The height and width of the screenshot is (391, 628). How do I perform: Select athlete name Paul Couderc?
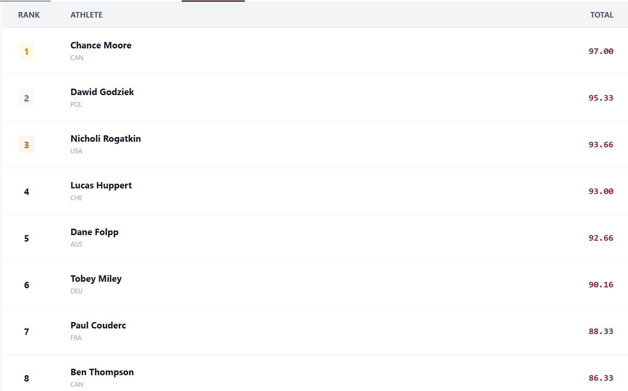click(98, 325)
